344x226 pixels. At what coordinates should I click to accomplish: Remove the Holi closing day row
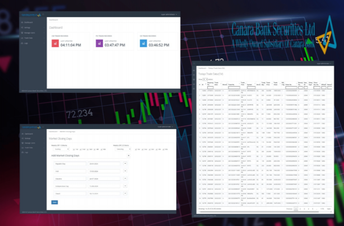pyautogui.click(x=125, y=171)
